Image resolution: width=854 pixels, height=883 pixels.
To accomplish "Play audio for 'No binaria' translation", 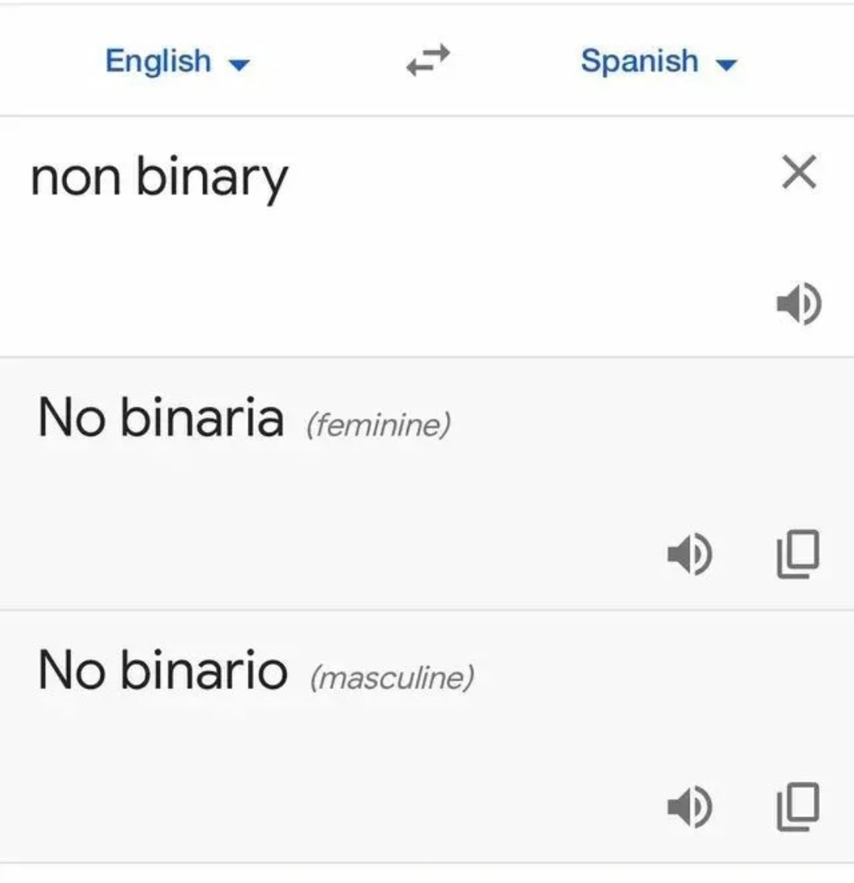I will [x=689, y=555].
